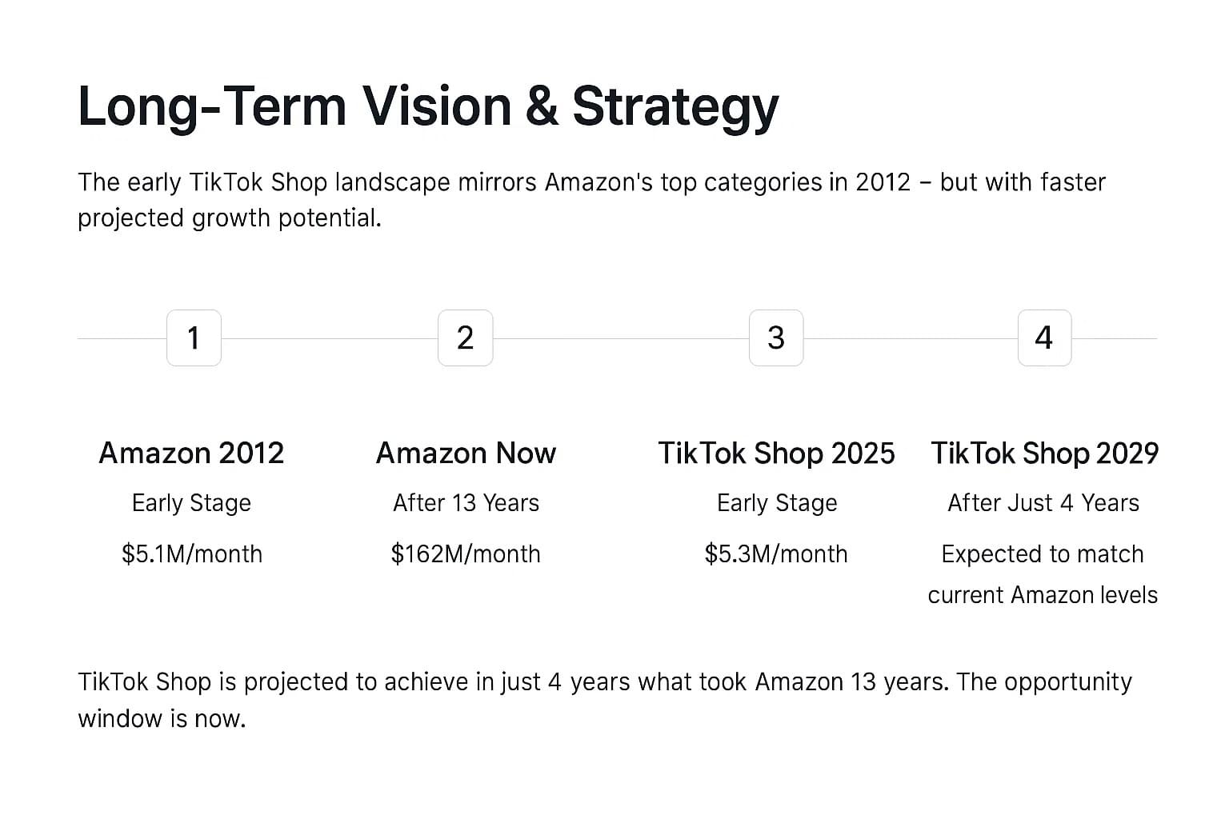Click the intro paragraph about TikTok Shop landscape
The image size is (1229, 819).
(x=591, y=200)
